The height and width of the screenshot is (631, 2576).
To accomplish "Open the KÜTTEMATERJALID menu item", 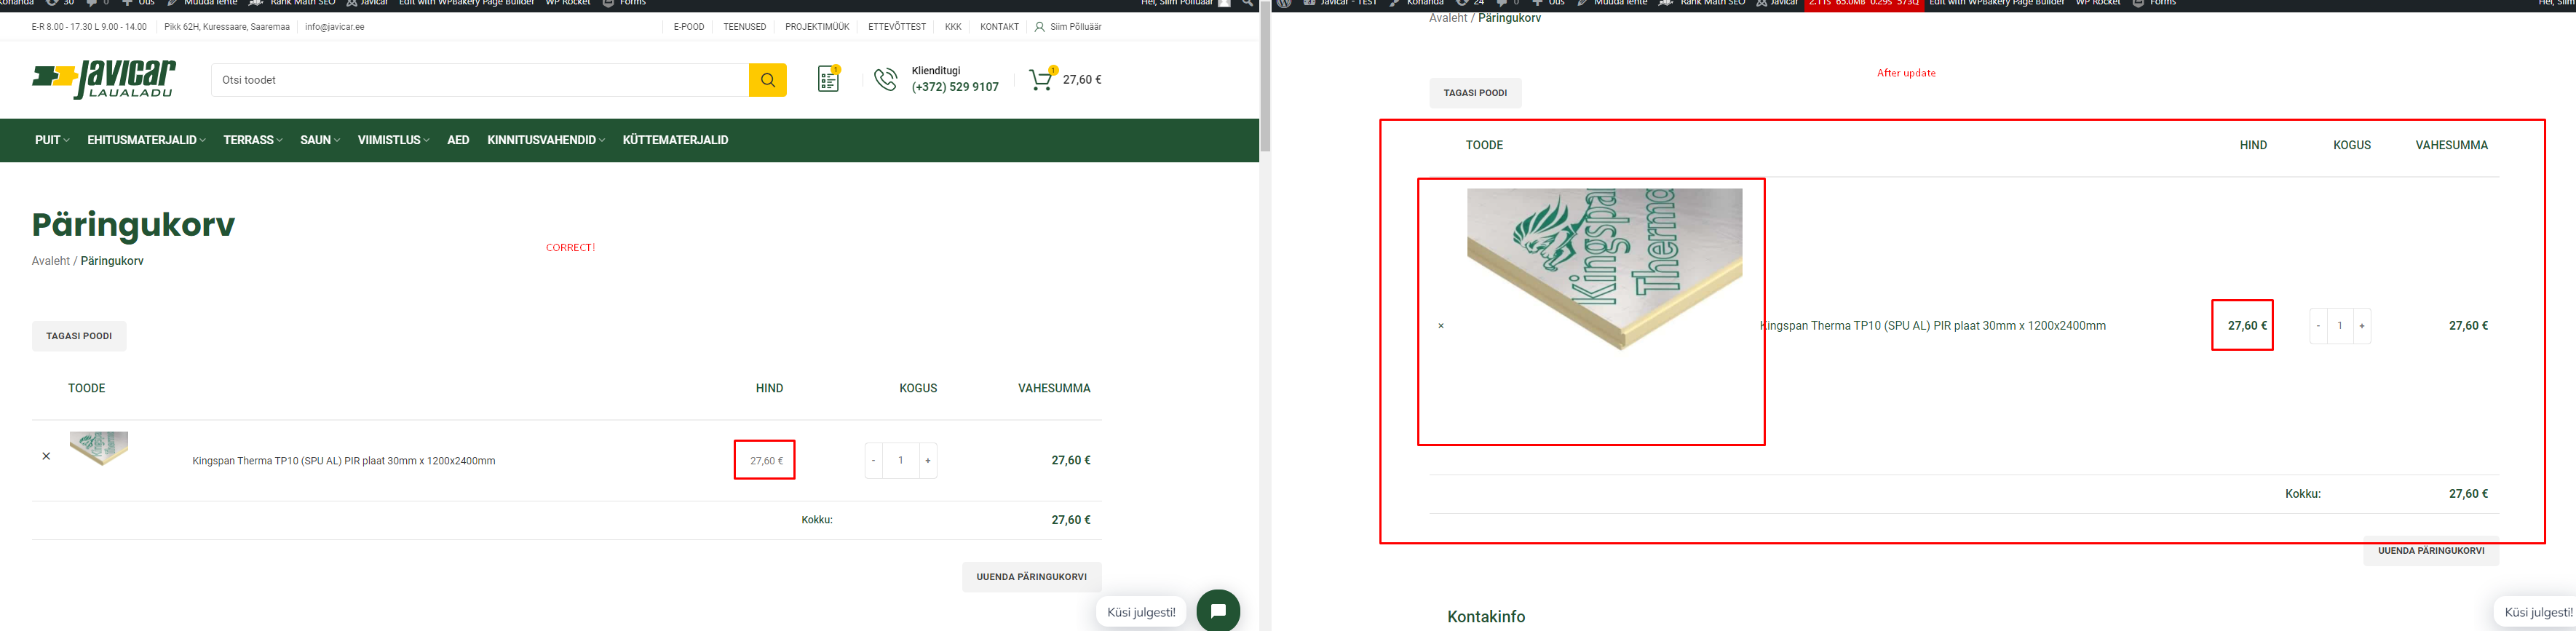I will pos(675,140).
